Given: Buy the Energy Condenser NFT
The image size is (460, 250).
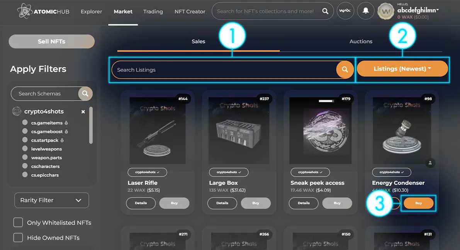Looking at the screenshot, I should coord(419,203).
